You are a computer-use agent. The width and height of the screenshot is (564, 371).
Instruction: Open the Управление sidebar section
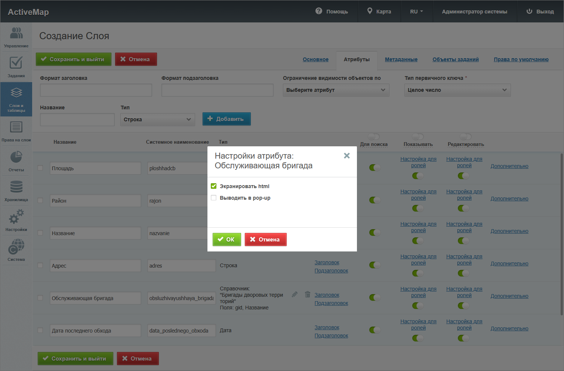[16, 37]
